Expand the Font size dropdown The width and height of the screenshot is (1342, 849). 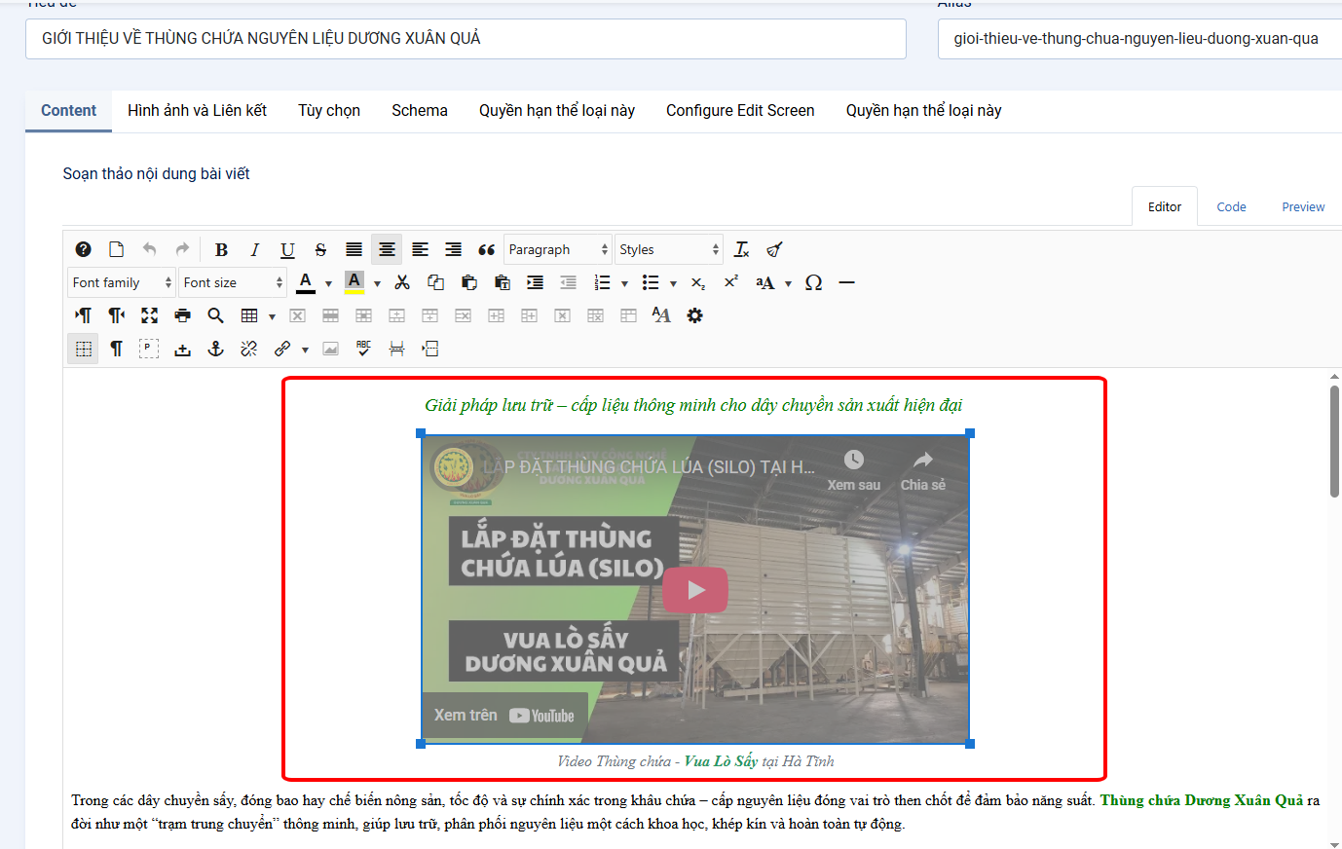(232, 283)
